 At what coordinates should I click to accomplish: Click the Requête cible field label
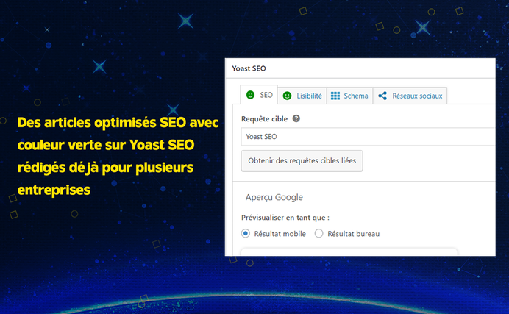(265, 118)
